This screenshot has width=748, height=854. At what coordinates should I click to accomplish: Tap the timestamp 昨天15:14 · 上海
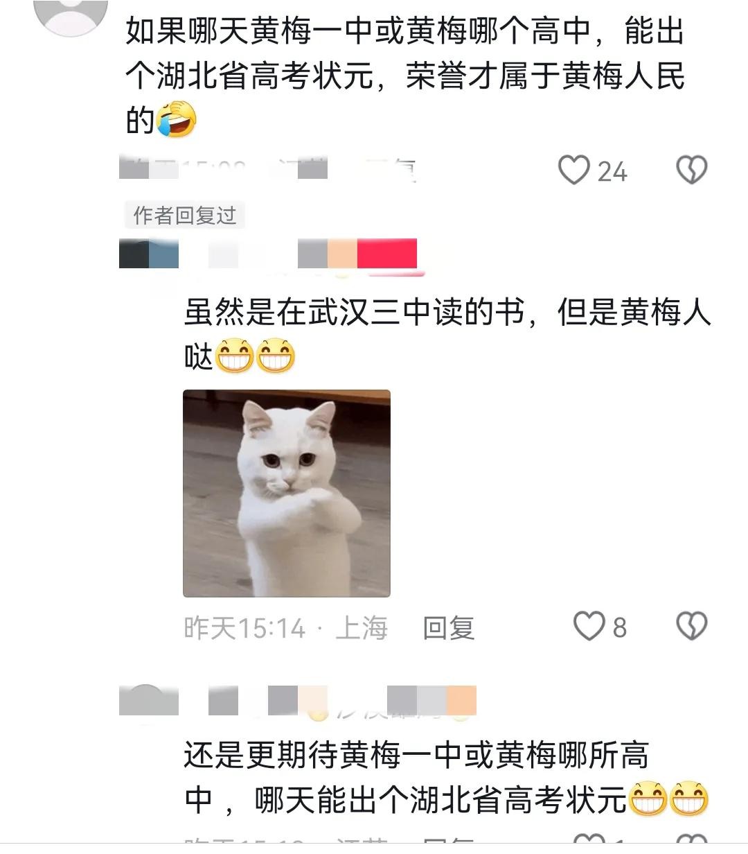point(285,628)
